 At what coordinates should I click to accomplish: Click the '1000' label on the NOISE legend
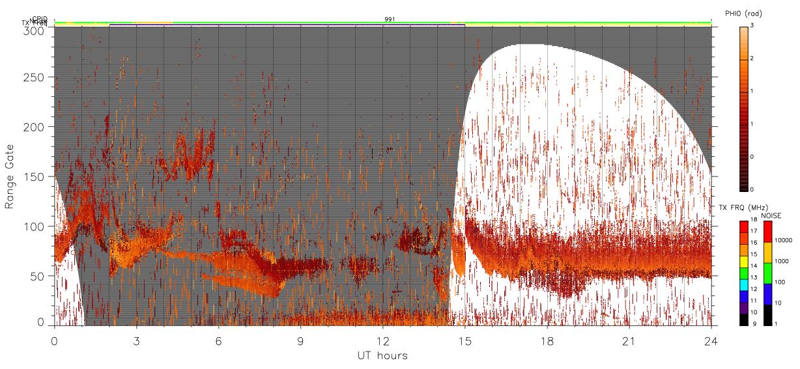[x=782, y=261]
